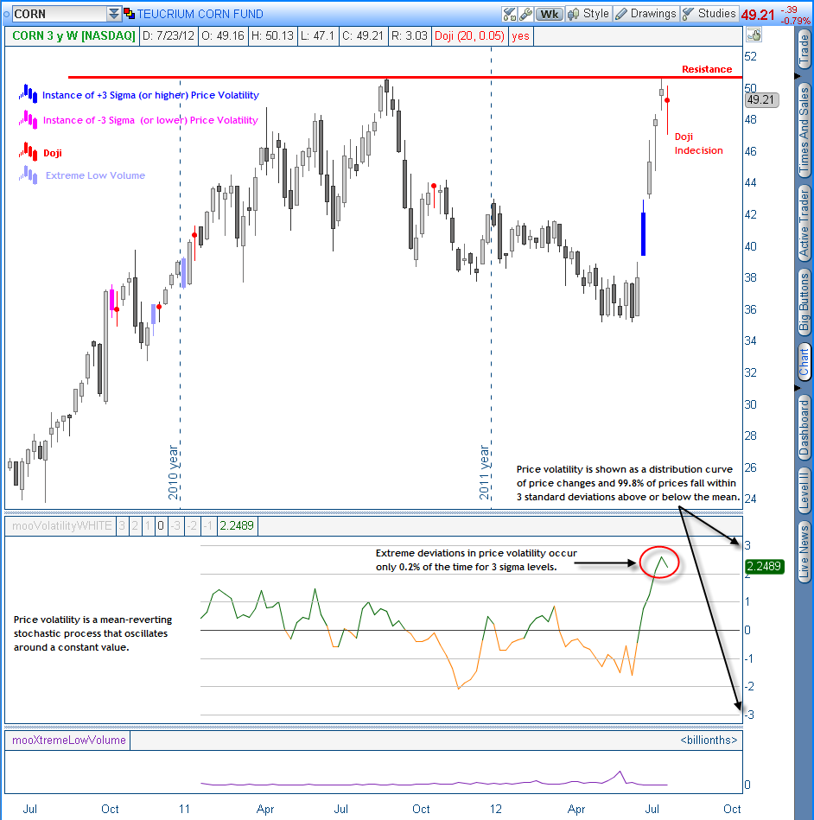Open the Studies menu icon
This screenshot has width=814, height=820.
[689, 13]
